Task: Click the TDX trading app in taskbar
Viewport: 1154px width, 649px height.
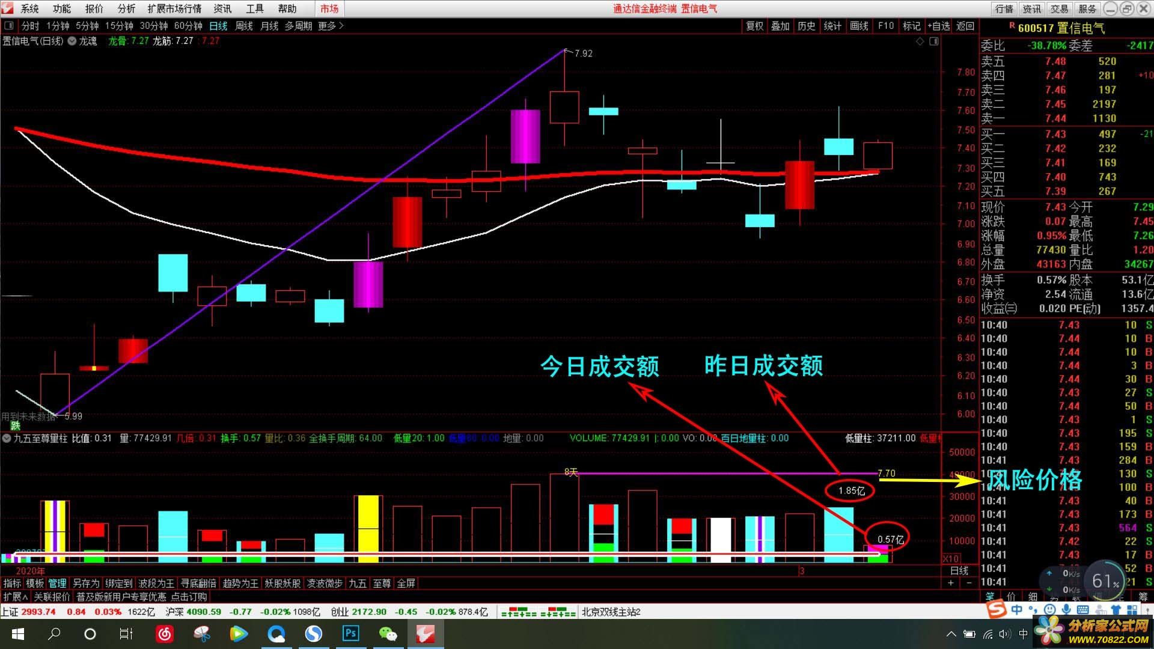Action: [426, 634]
